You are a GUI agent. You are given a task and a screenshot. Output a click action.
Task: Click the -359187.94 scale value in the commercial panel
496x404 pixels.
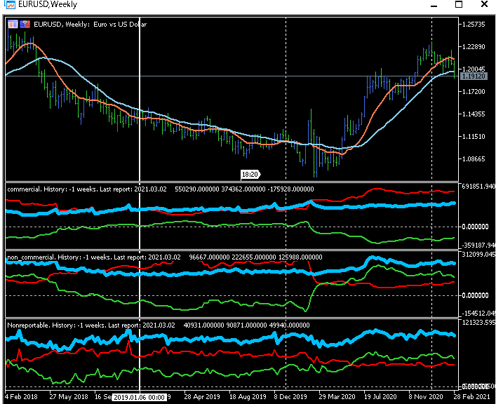[478, 245]
